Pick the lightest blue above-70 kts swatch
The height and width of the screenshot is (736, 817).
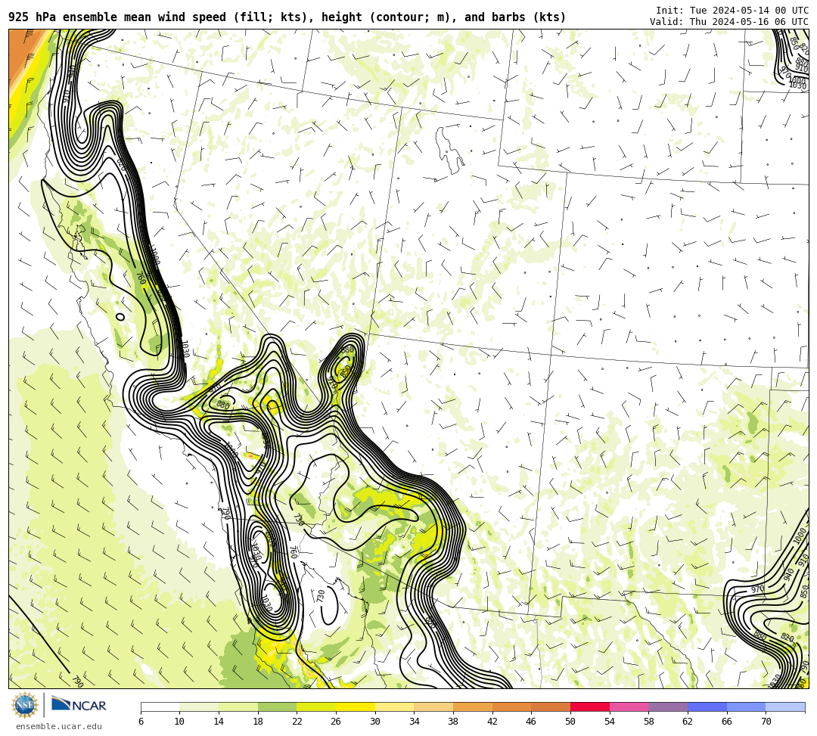(x=785, y=706)
